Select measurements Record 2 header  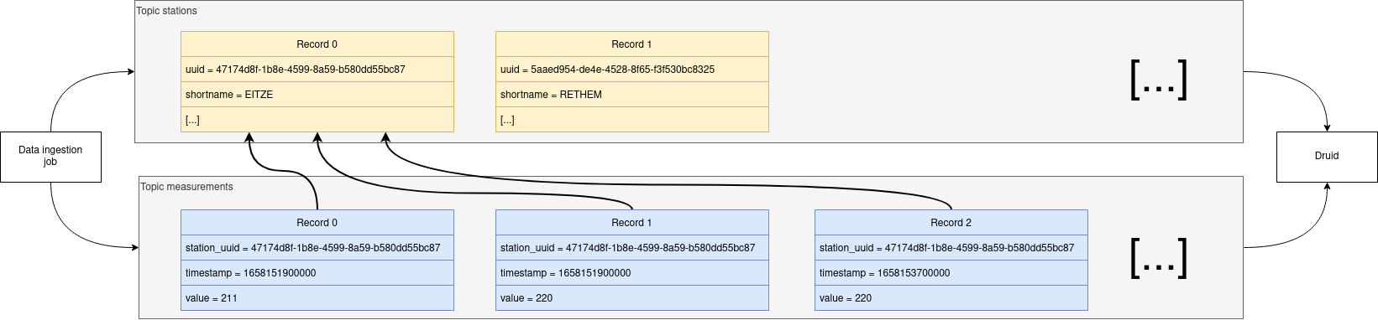click(951, 223)
